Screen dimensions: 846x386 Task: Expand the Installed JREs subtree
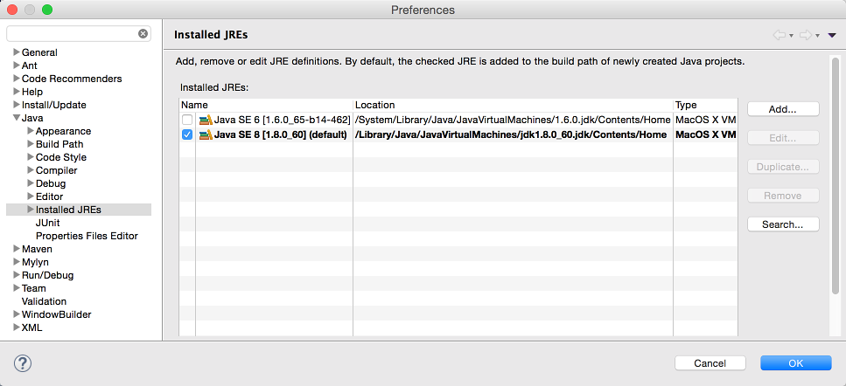(31, 210)
